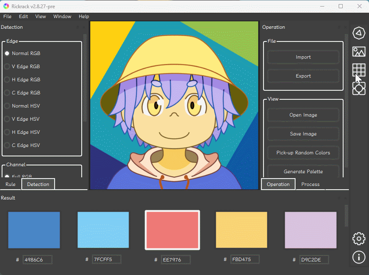Viewport: 369px width, 275px height.
Task: Switch to the Rule tab
Action: coord(11,184)
